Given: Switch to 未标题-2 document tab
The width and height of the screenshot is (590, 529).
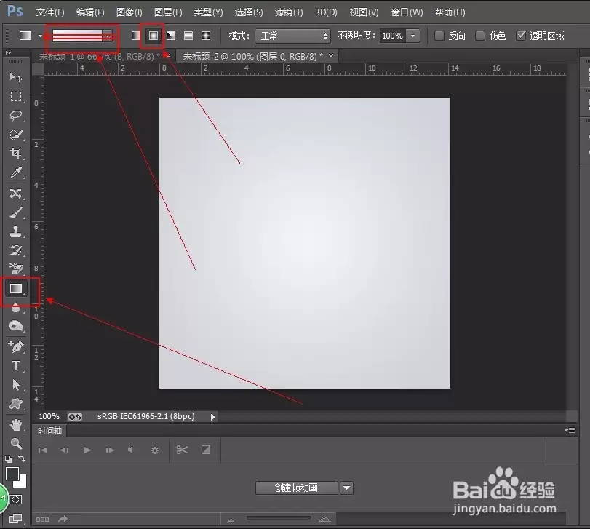Looking at the screenshot, I should (253, 57).
